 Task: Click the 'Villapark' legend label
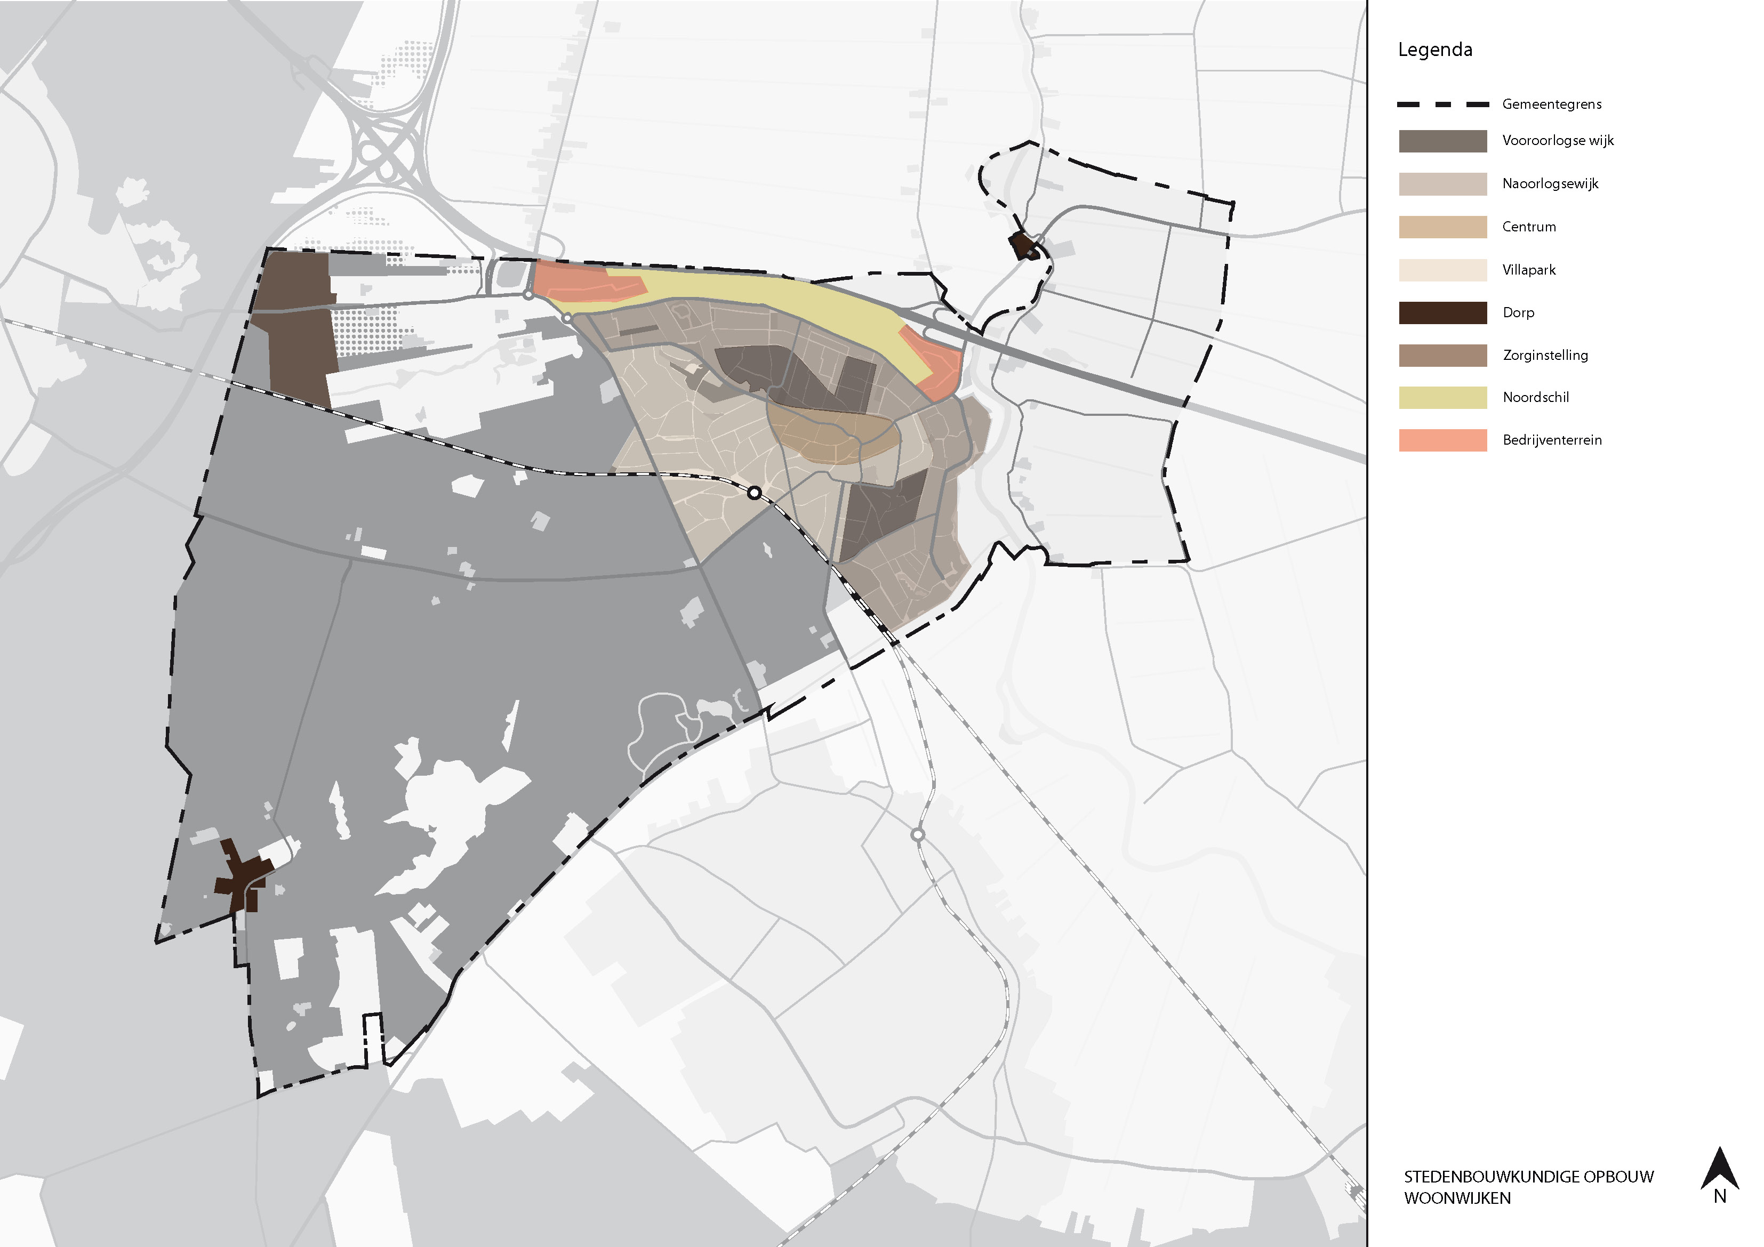(x=1529, y=270)
